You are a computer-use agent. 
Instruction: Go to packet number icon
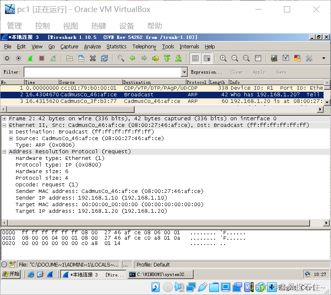pos(155,58)
